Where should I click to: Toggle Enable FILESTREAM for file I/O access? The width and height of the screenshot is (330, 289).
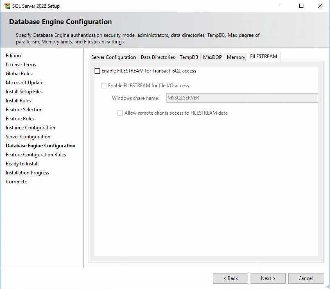[x=104, y=86]
